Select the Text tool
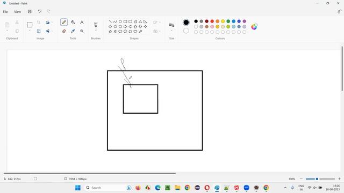Screen dimensions: 344x193 [82, 22]
